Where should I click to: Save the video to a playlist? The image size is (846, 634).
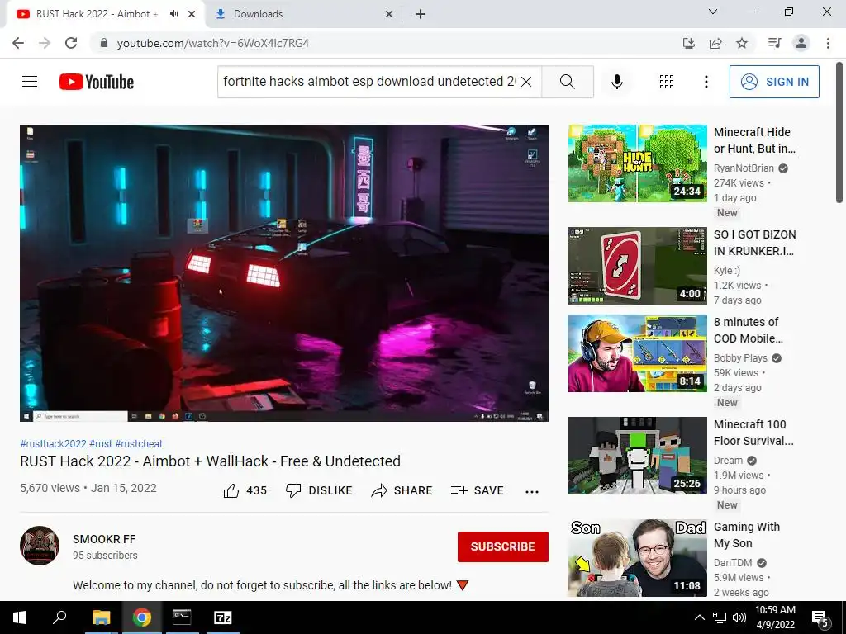coord(477,490)
